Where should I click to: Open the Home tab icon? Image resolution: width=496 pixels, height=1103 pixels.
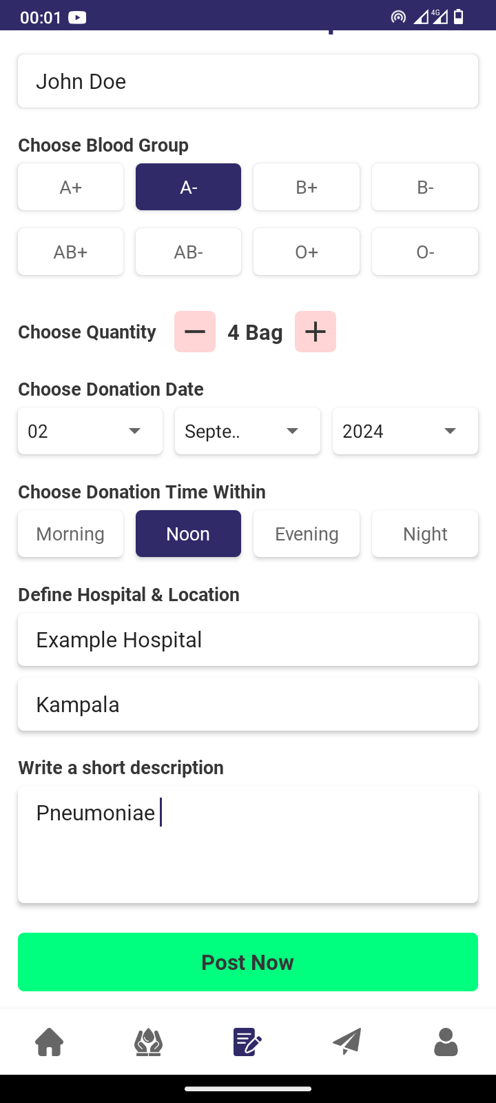pos(50,1042)
